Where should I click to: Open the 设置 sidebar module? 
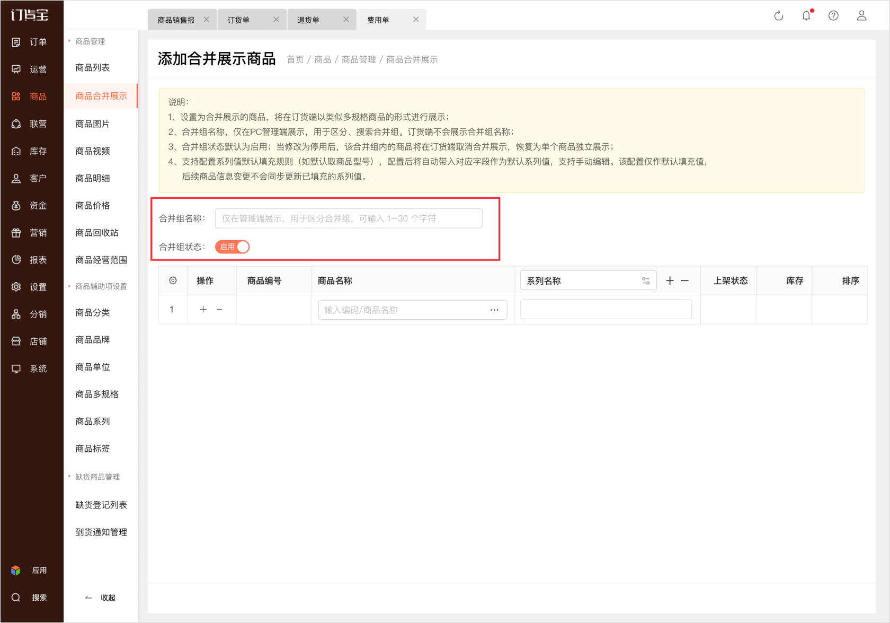coord(30,287)
